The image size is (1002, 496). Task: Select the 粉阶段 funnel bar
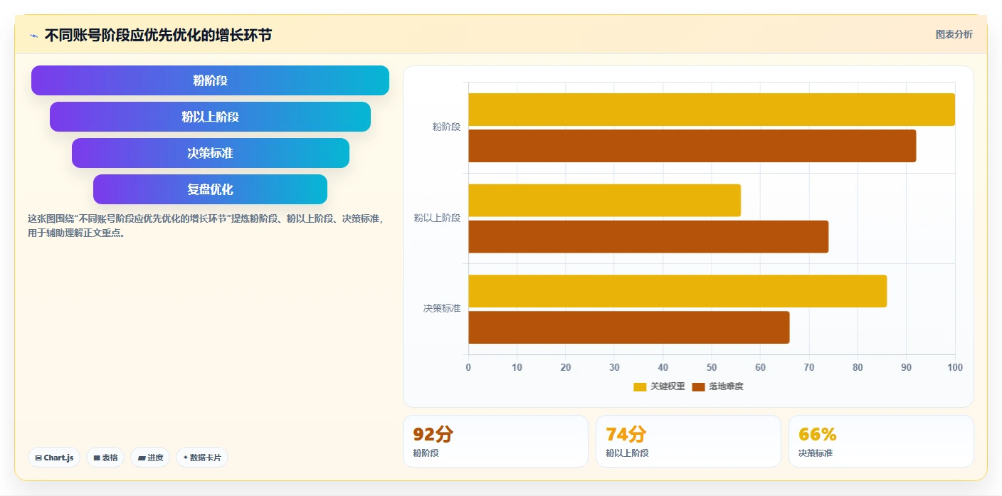pyautogui.click(x=210, y=80)
